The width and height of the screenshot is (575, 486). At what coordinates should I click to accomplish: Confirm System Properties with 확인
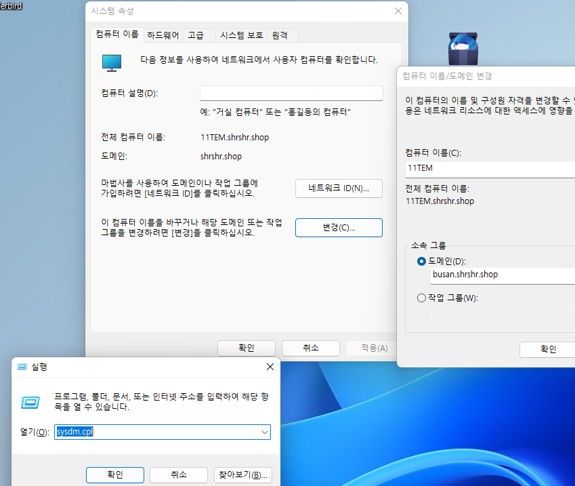[x=247, y=348]
